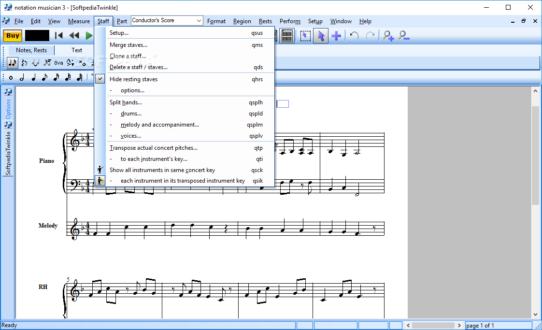Switch to blue plus add mode
The width and height of the screenshot is (542, 330).
coord(336,36)
